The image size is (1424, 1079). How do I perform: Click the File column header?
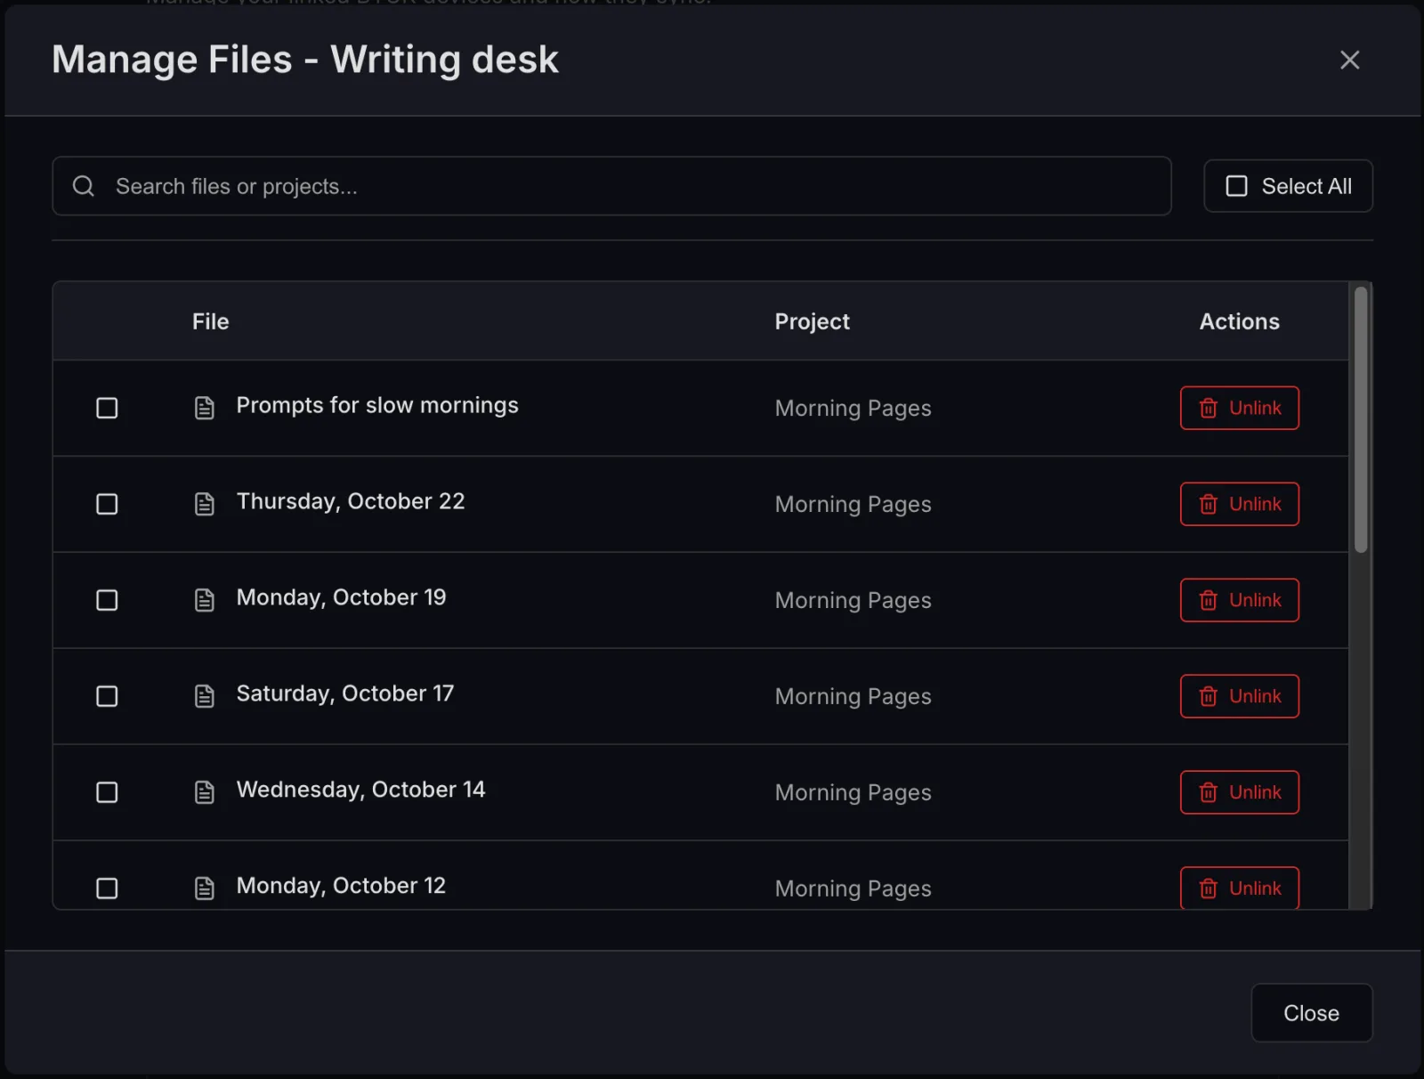coord(211,321)
